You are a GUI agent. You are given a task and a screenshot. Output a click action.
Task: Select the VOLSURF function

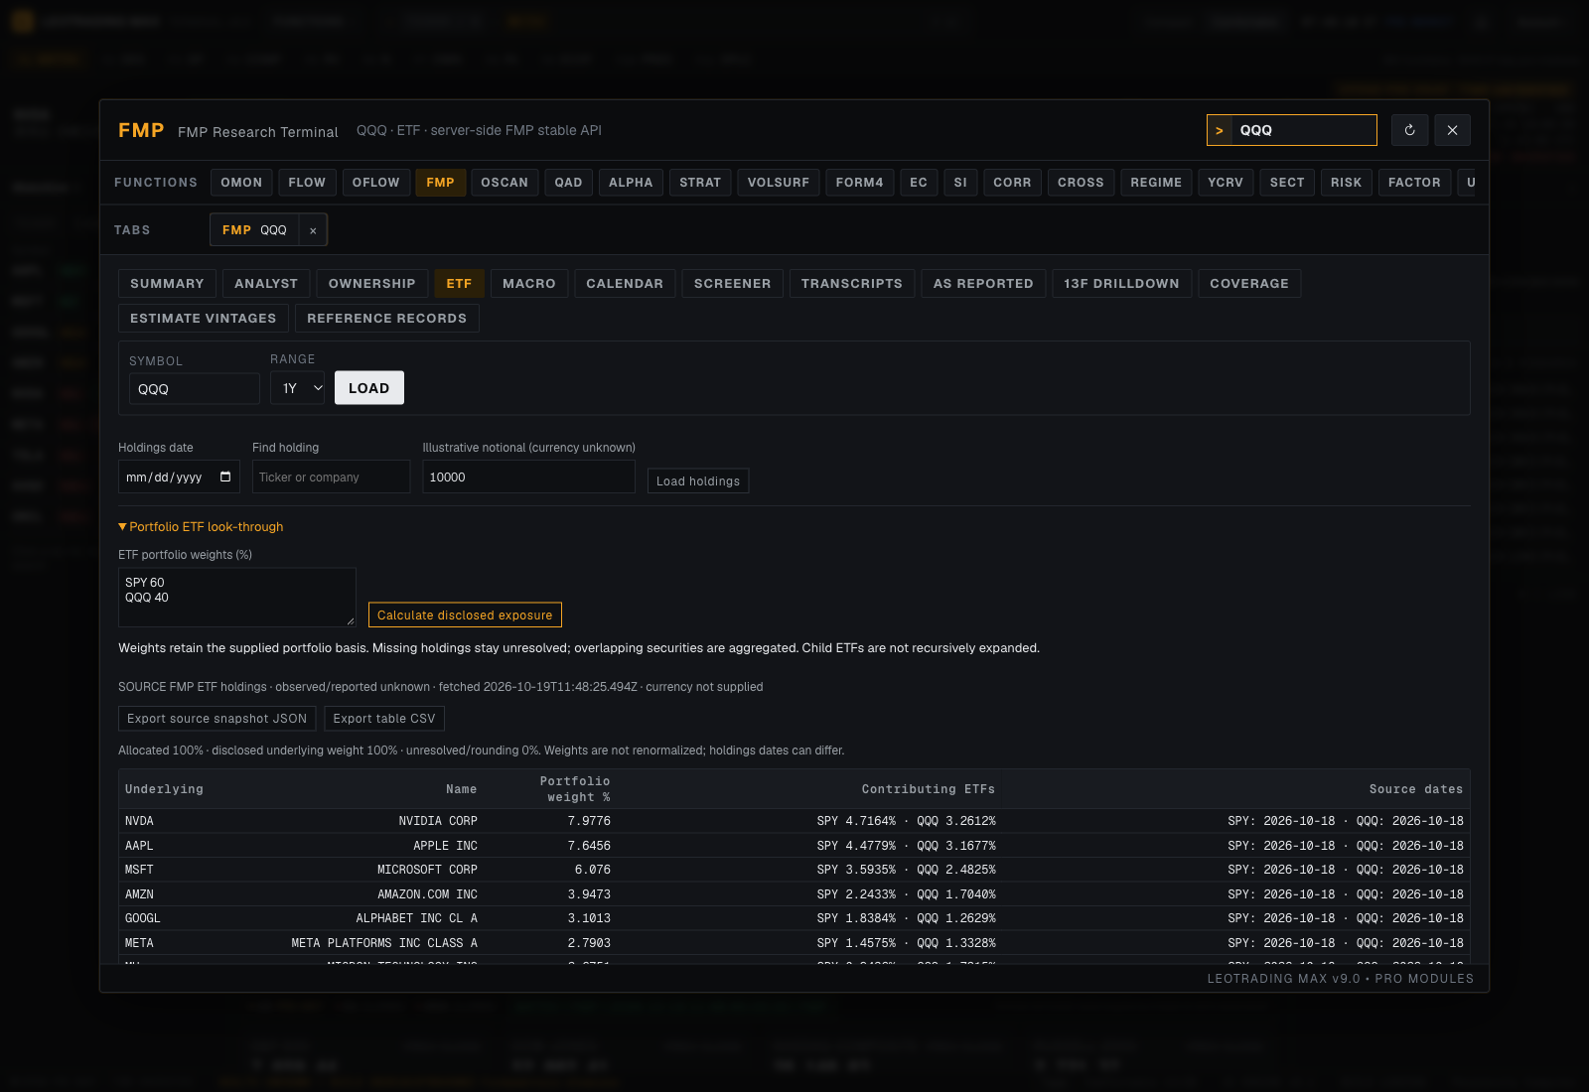pyautogui.click(x=779, y=183)
